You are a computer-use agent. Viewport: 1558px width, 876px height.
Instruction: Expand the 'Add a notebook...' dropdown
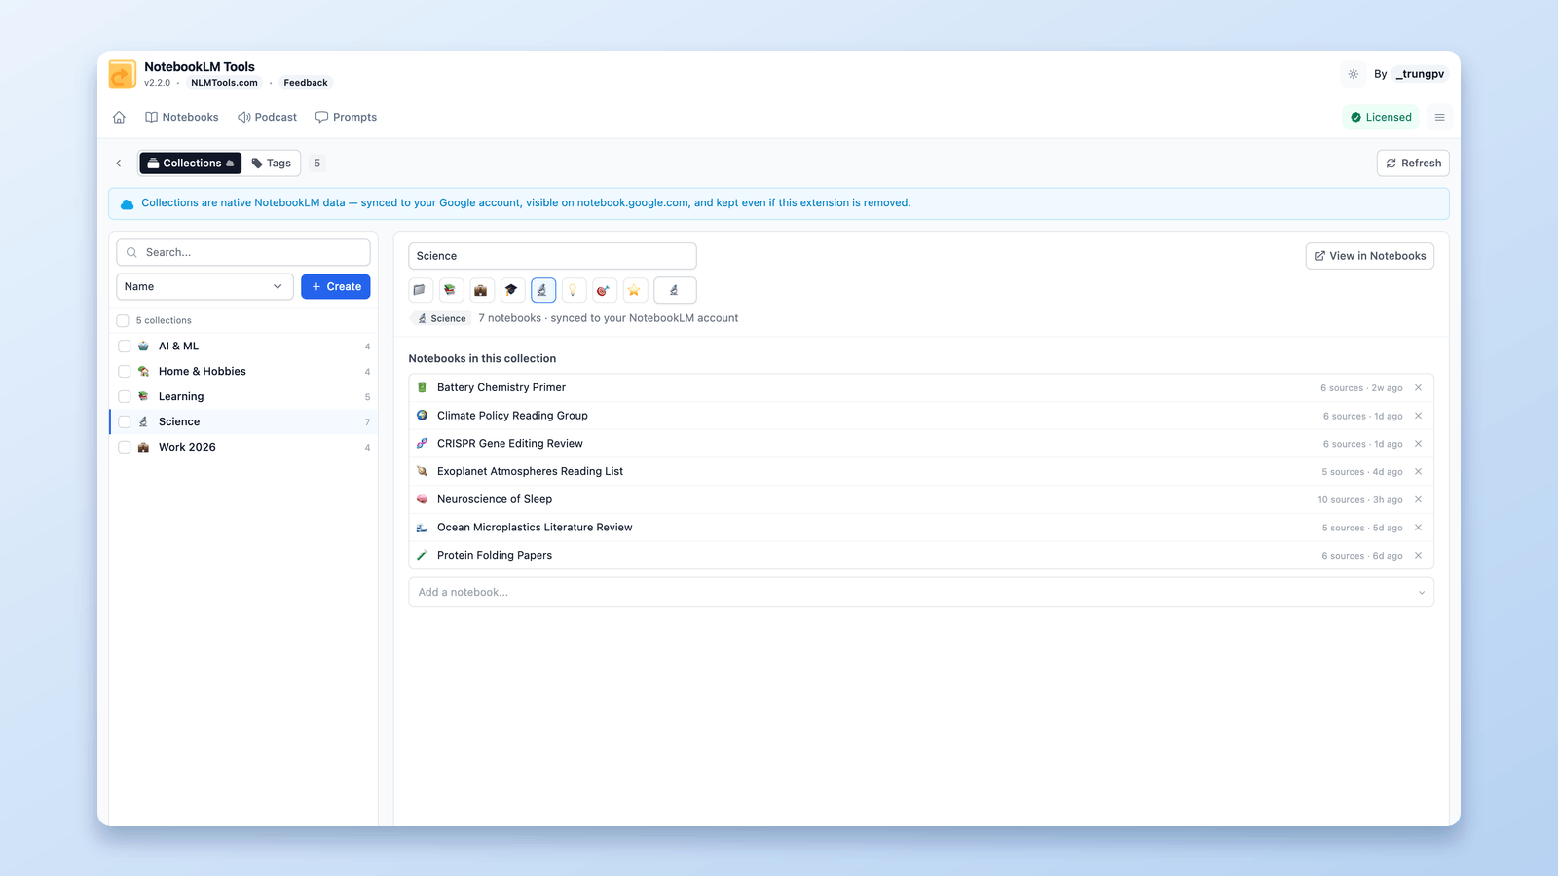pyautogui.click(x=920, y=592)
